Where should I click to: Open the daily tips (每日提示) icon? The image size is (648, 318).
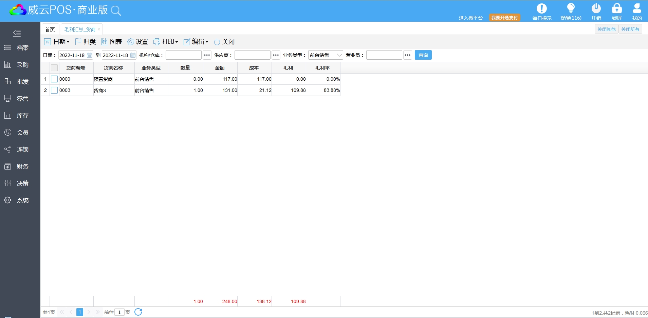coord(541,9)
